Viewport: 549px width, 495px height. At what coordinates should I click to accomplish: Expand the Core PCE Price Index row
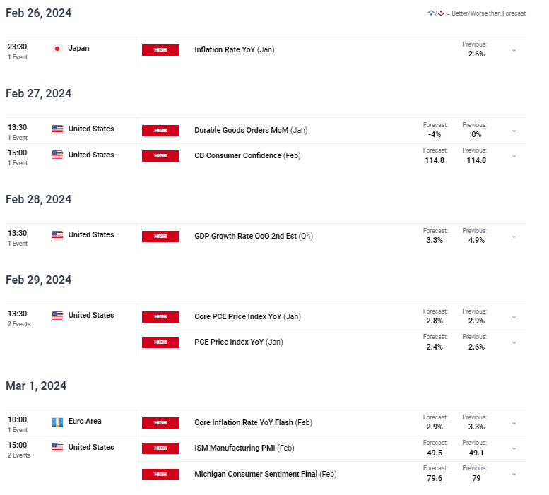(514, 317)
